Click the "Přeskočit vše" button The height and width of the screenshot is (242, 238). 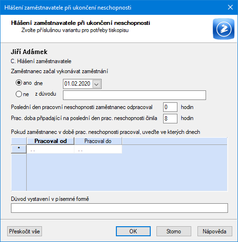tap(24, 231)
